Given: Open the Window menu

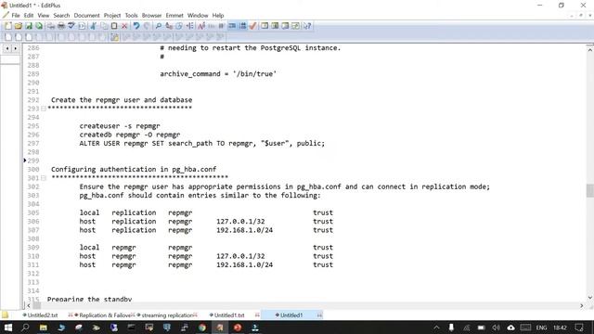Looking at the screenshot, I should tap(198, 16).
